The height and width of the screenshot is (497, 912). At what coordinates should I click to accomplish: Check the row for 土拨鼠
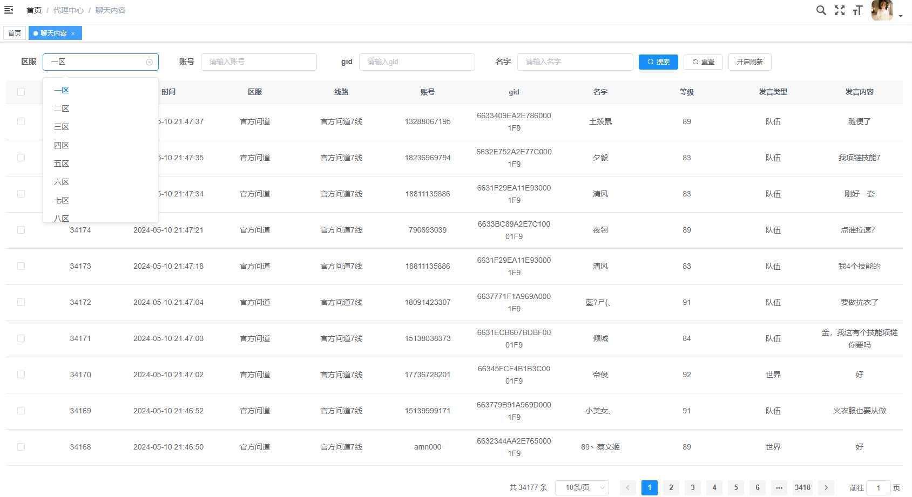[x=21, y=121]
